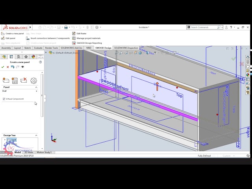Cancel with the red X in PropertyManager

click(x=7, y=67)
